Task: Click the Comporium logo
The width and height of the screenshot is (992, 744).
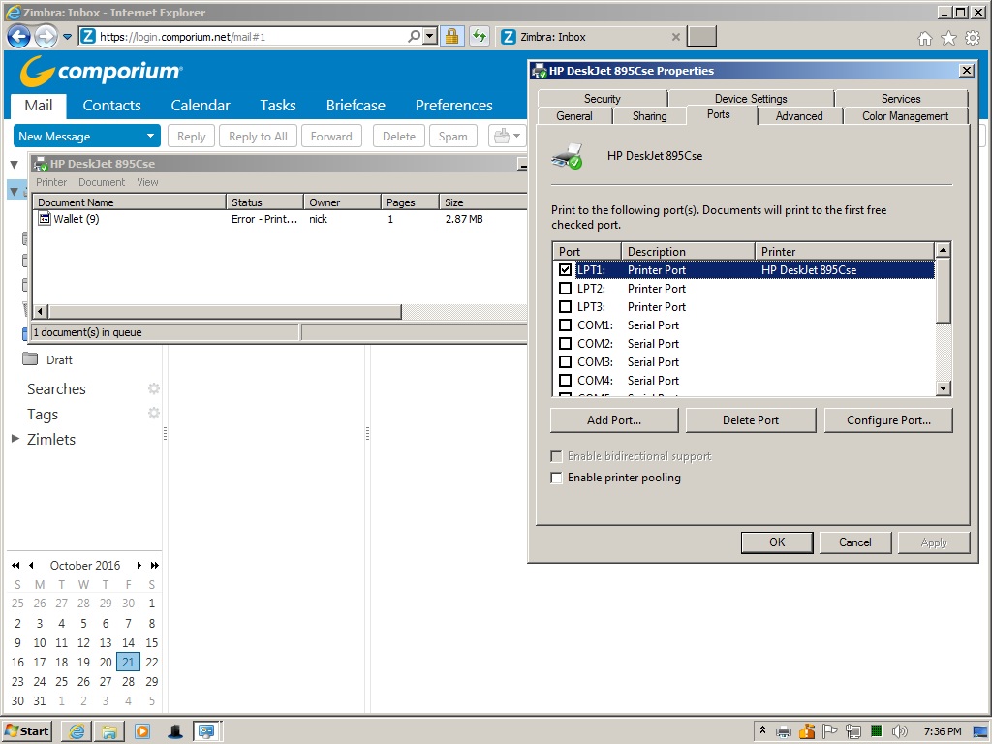Action: 101,71
